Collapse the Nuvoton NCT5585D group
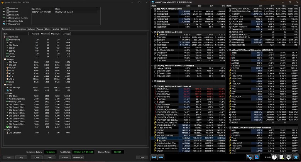 [228, 128]
